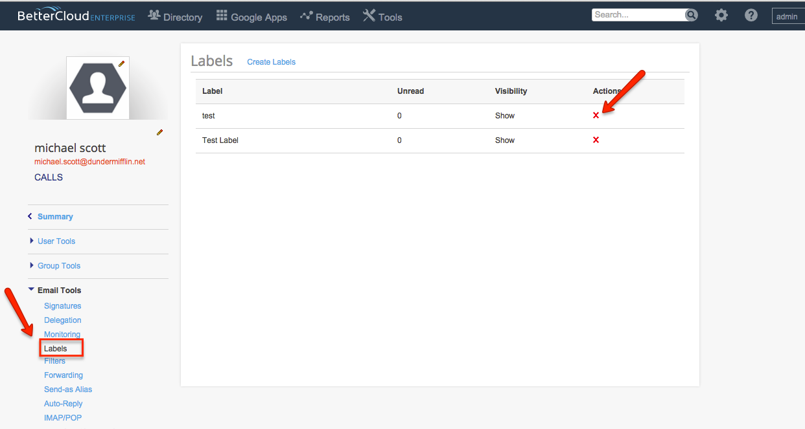This screenshot has height=429, width=805.
Task: Open Auto-Reply under Email Tools
Action: 64,404
